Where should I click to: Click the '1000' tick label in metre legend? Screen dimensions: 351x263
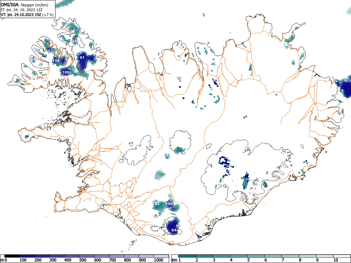point(159,260)
